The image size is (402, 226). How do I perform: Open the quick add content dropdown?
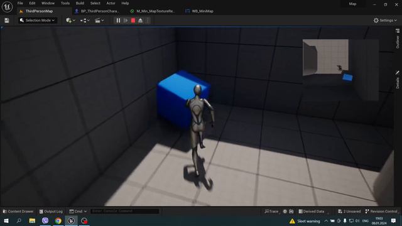pyautogui.click(x=70, y=21)
